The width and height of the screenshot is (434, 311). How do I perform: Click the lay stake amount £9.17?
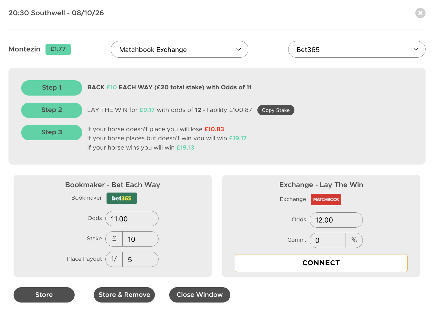147,110
